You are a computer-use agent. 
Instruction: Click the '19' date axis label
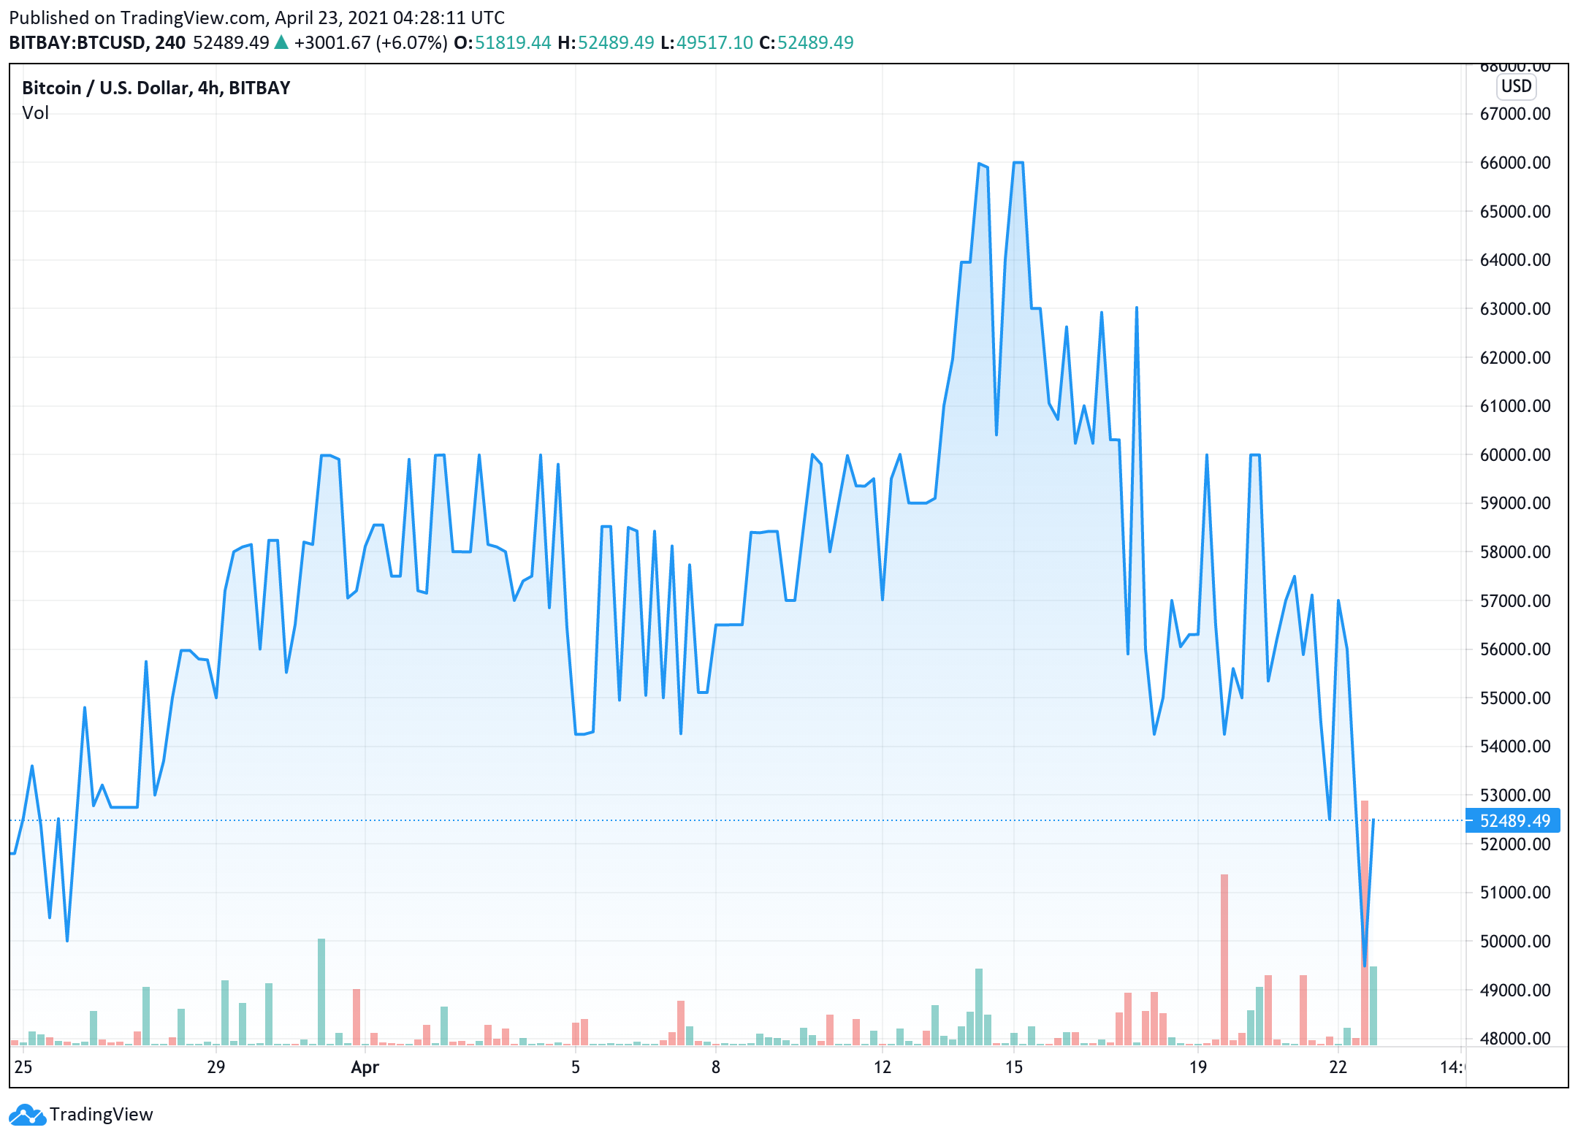pyautogui.click(x=1198, y=1067)
